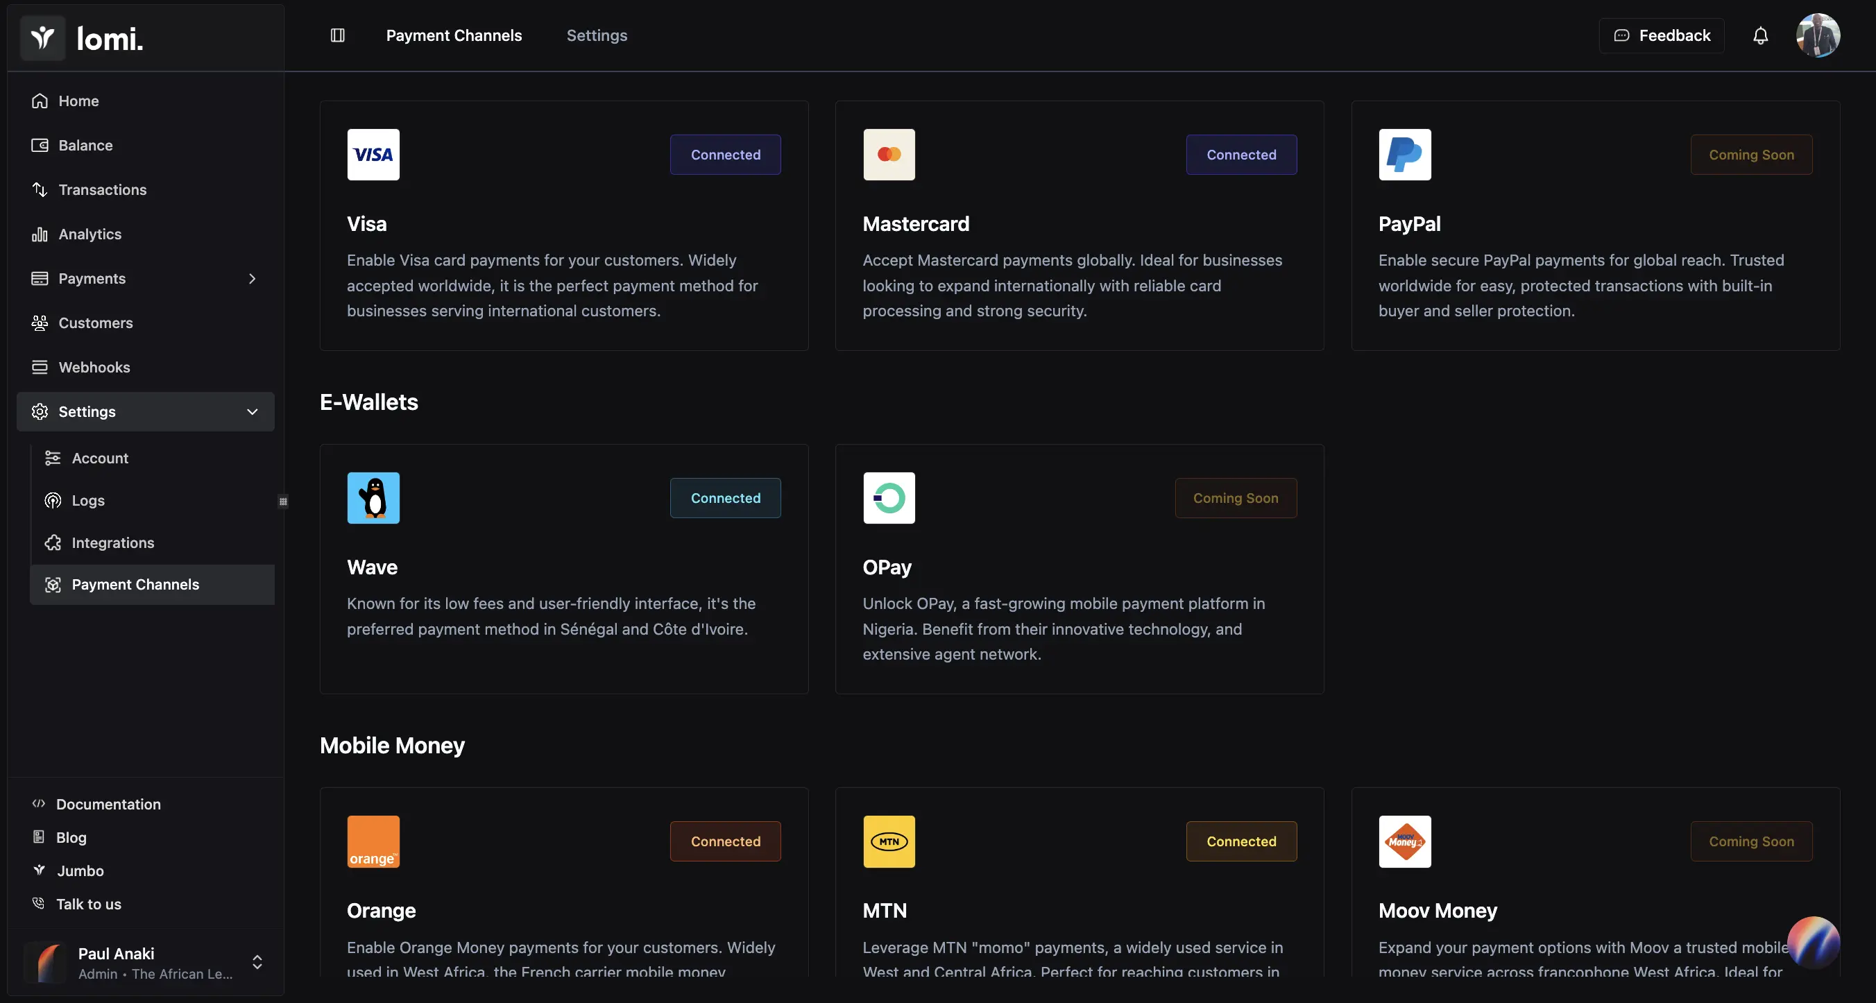This screenshot has height=1003, width=1876.
Task: Click the Webhooks icon
Action: [x=40, y=367]
